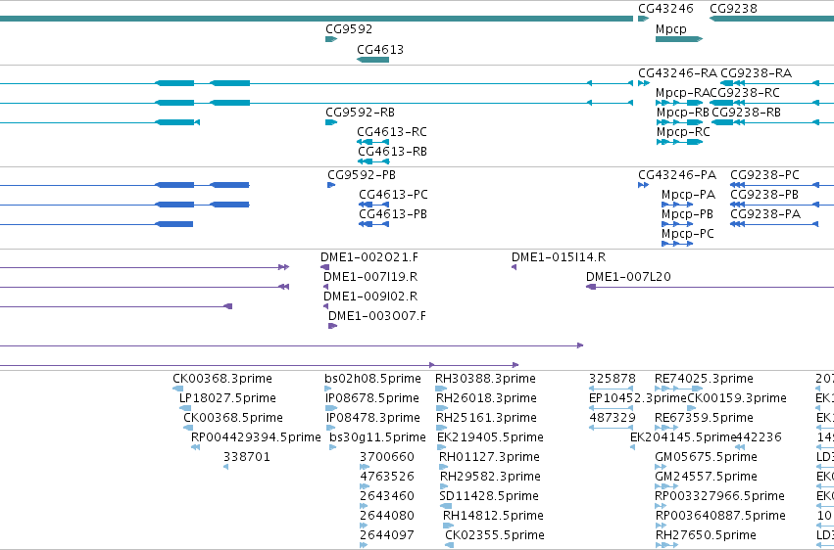Select EST RH30388.3prime
The width and height of the screenshot is (834, 550).
pyautogui.click(x=486, y=379)
